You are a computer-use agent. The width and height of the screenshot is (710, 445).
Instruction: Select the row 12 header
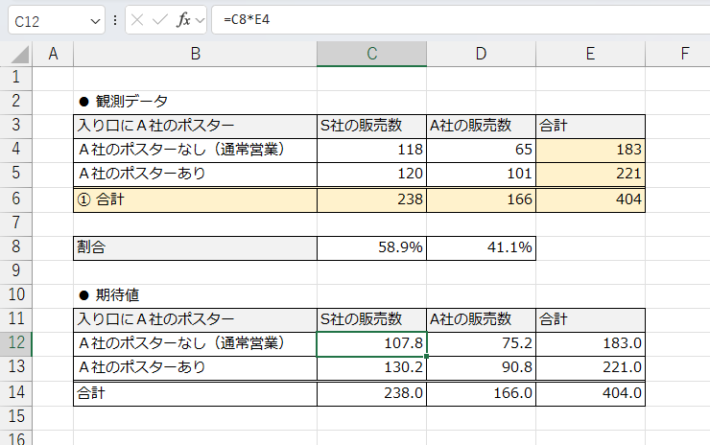click(x=16, y=342)
